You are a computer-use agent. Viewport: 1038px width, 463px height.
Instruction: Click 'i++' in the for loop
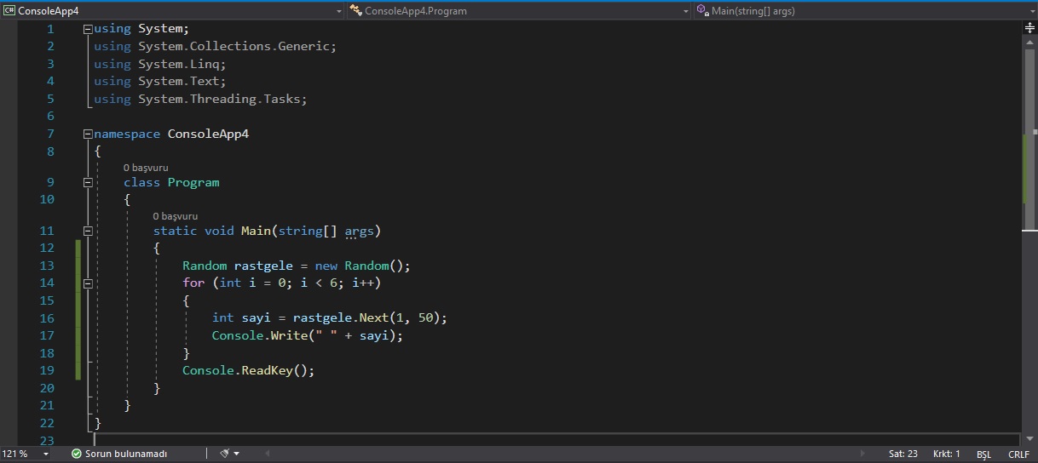[363, 283]
